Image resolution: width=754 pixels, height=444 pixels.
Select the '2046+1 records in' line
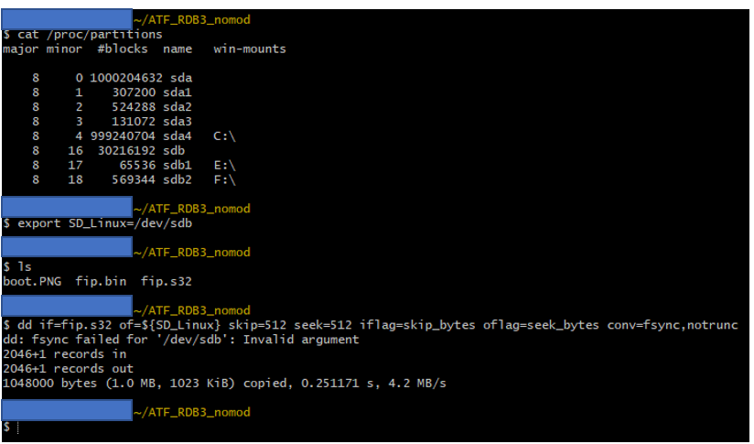(64, 354)
